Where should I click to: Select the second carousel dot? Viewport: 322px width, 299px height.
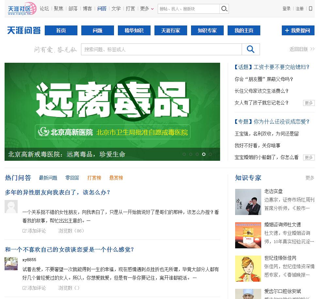pyautogui.click(x=191, y=154)
